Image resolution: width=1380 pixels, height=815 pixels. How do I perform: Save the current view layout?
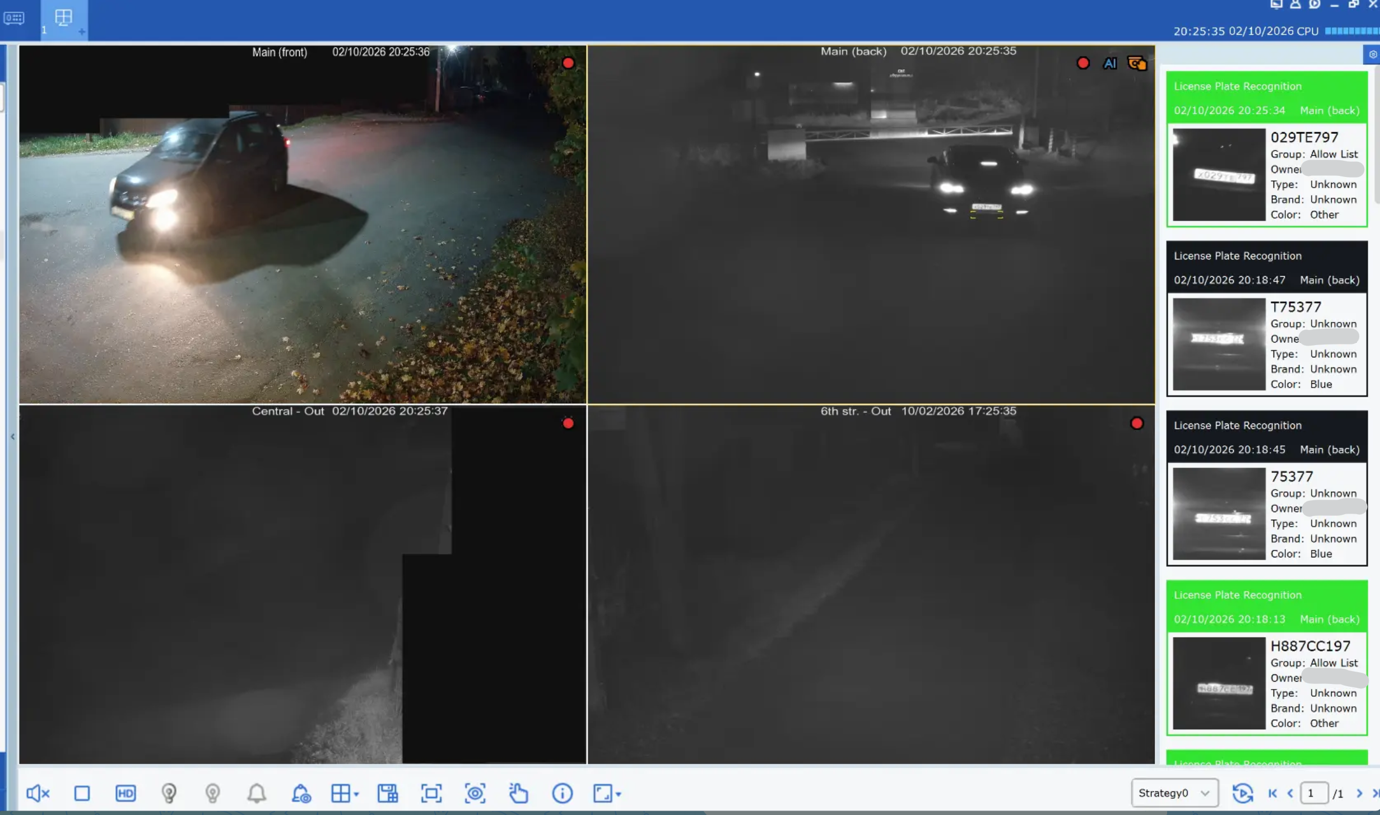tap(387, 793)
